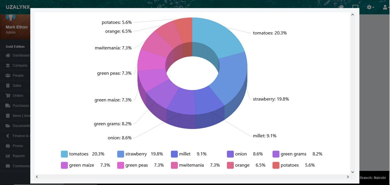Click the Purchases truck icon
Viewport: 390px width, 185px height.
(x=8, y=106)
